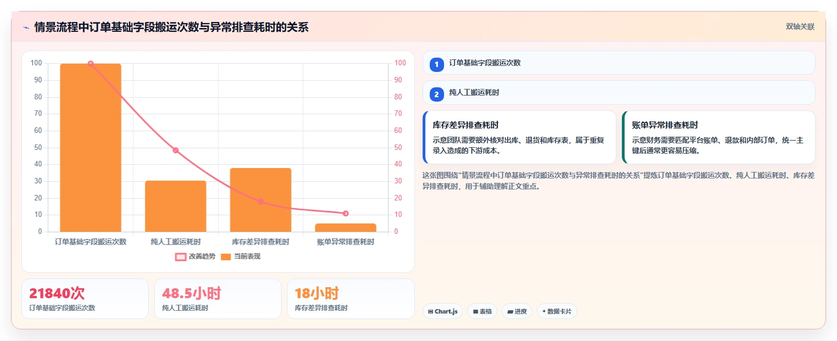This screenshot has height=341, width=837.
Task: Toggle the 改善趋势 legend swatch
Action: click(181, 256)
